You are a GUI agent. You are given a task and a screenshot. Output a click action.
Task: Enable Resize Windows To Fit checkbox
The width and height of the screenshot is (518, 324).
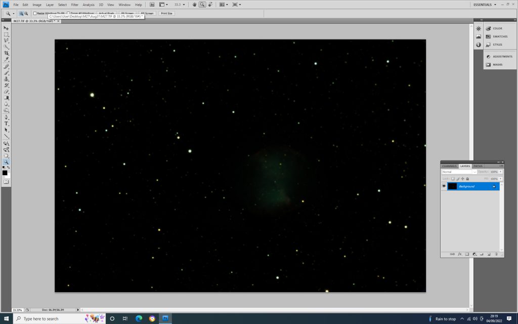[35, 13]
